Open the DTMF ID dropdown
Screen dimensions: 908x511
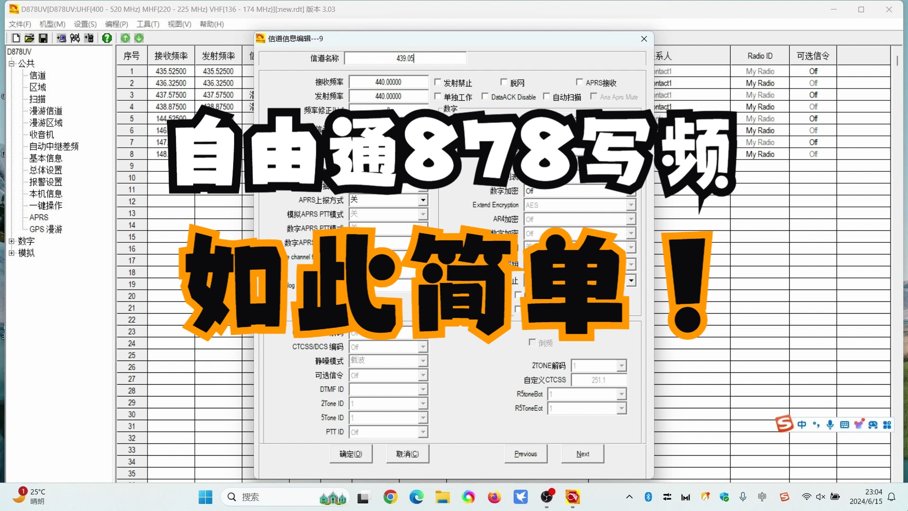(388, 389)
